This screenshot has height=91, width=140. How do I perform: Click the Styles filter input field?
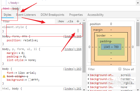[x=28, y=21]
